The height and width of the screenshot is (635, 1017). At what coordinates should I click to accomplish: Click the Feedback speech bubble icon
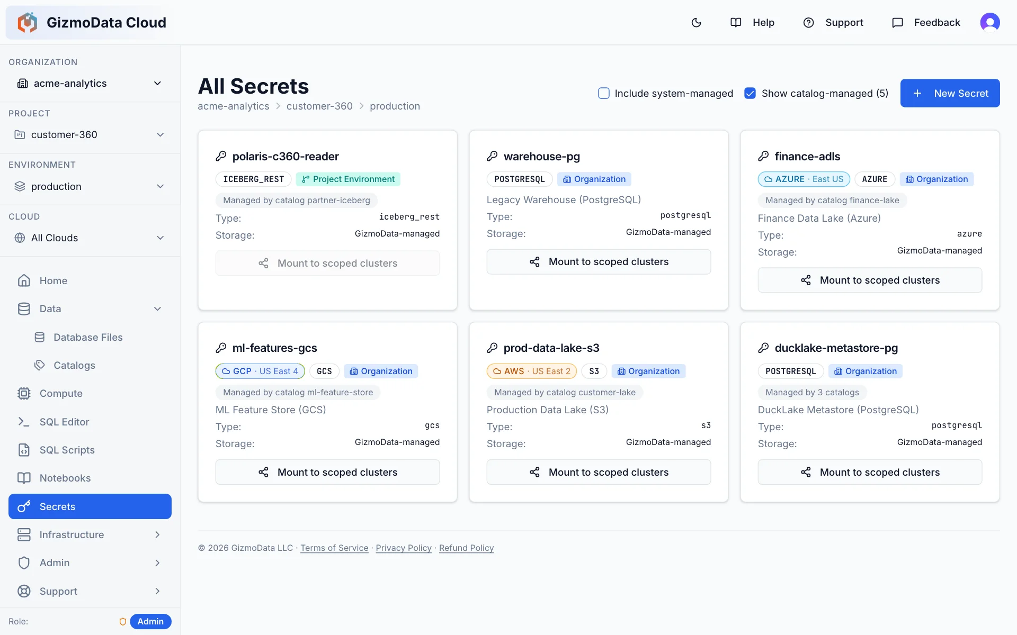[897, 22]
